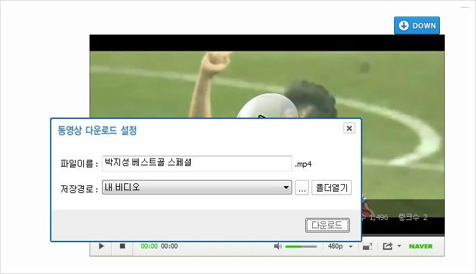476x274 pixels.
Task: Click the NAVER logo link
Action: tap(420, 246)
